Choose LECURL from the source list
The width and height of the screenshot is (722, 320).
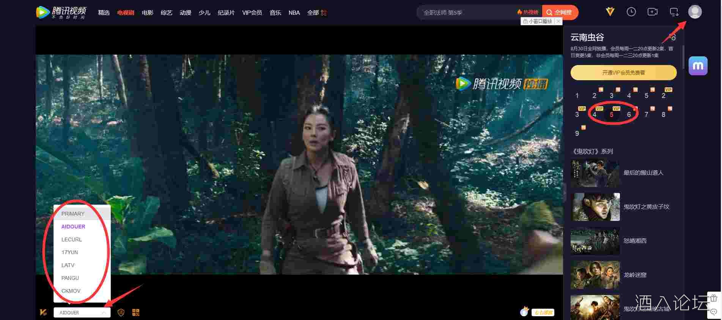click(x=72, y=239)
